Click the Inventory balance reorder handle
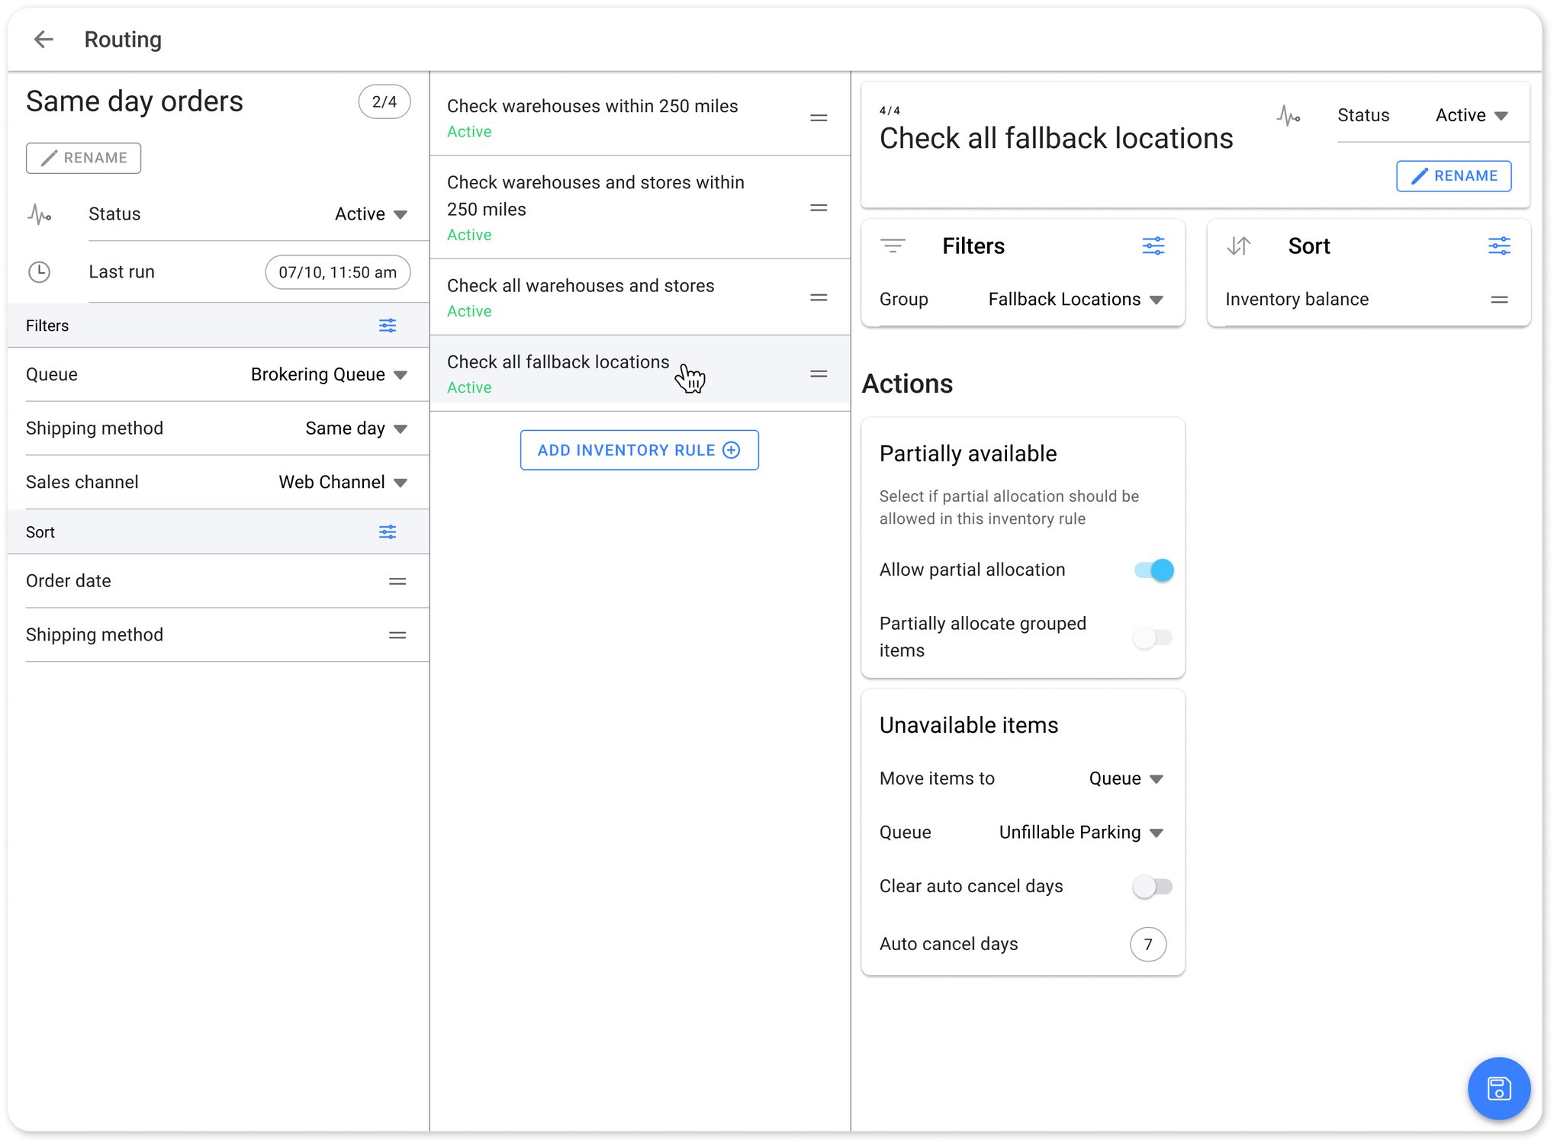Screen dimensions: 1554x1143 (x=1499, y=300)
